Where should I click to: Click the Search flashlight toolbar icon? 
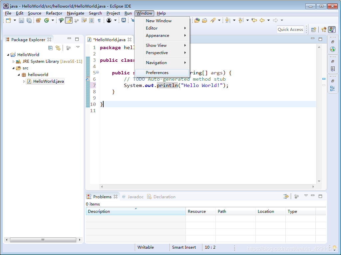[213, 20]
